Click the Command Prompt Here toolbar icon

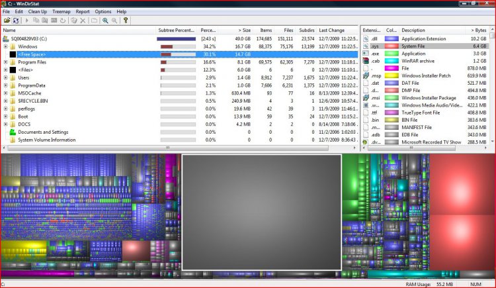pos(54,21)
